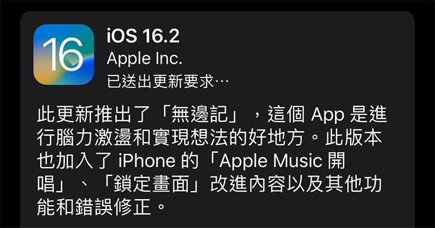Image resolution: width=435 pixels, height=228 pixels.
Task: Select the iOS 16.2 title text
Action: (143, 36)
